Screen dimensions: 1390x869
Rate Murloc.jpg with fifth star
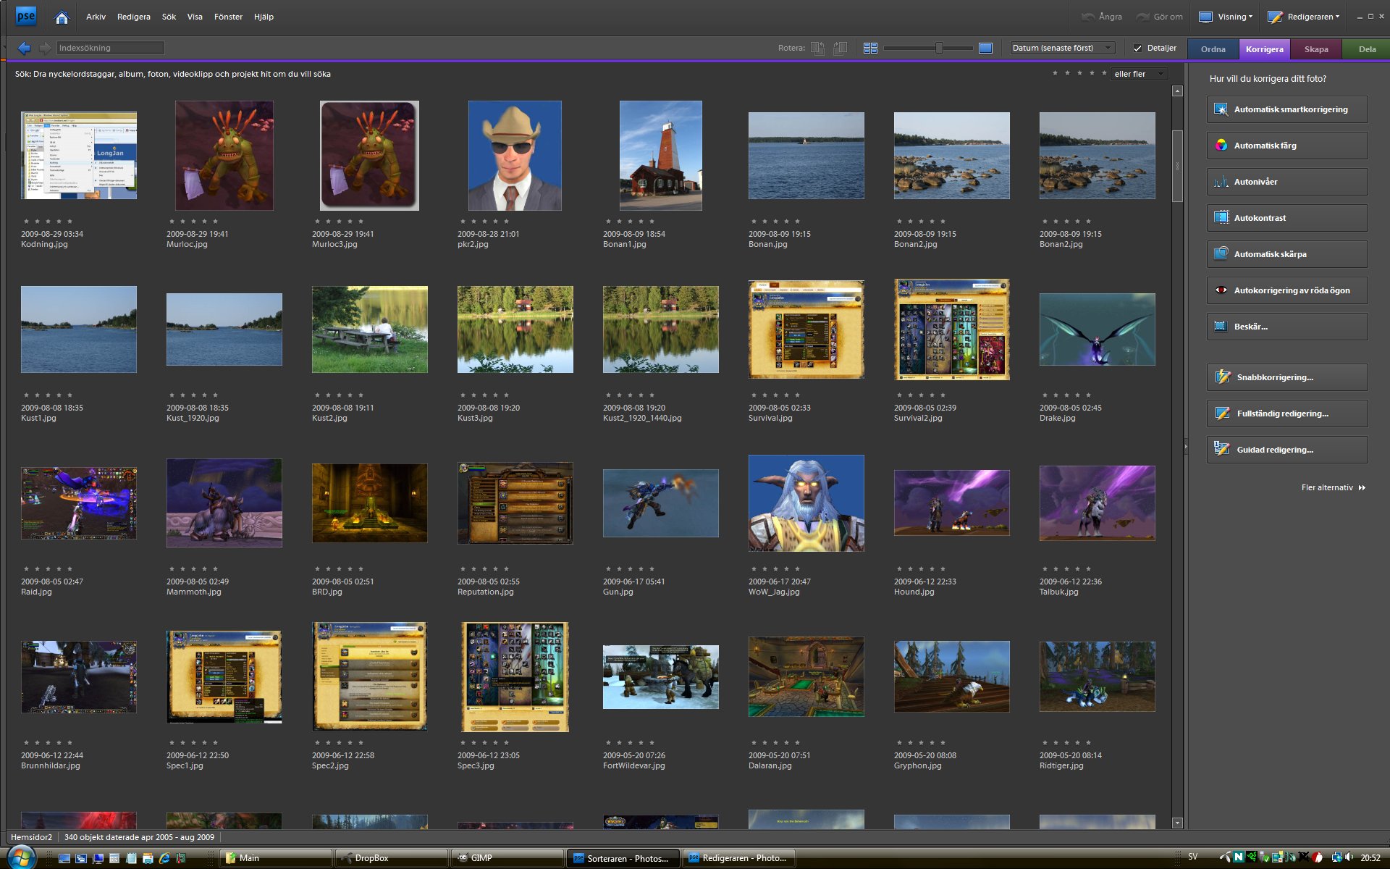[215, 222]
